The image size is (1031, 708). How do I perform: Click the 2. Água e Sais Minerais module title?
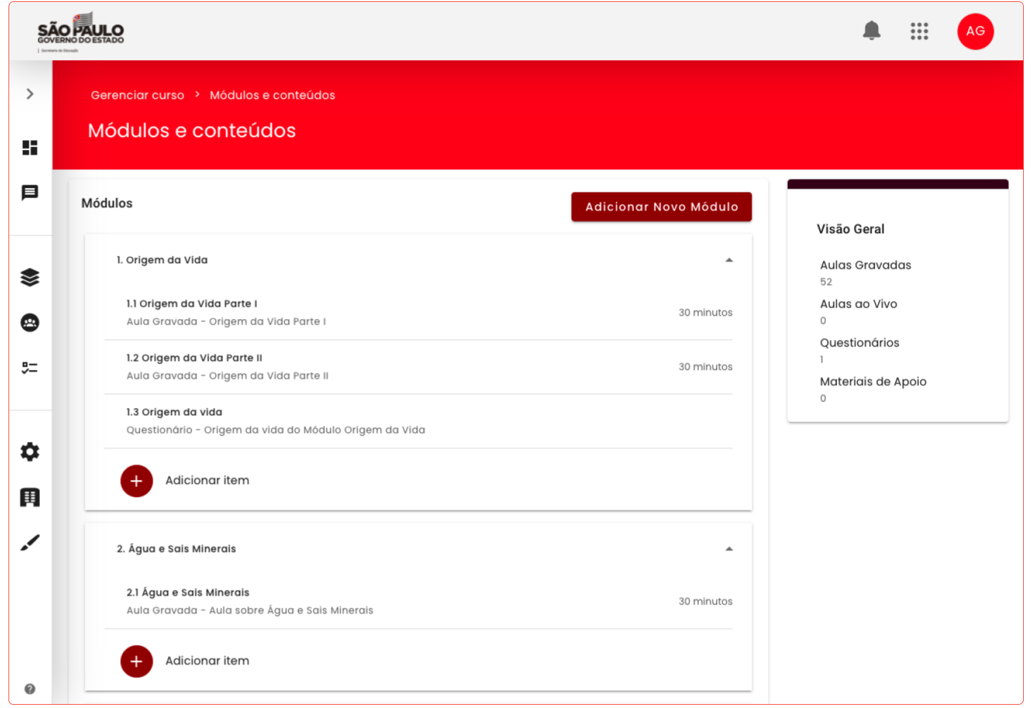(176, 549)
